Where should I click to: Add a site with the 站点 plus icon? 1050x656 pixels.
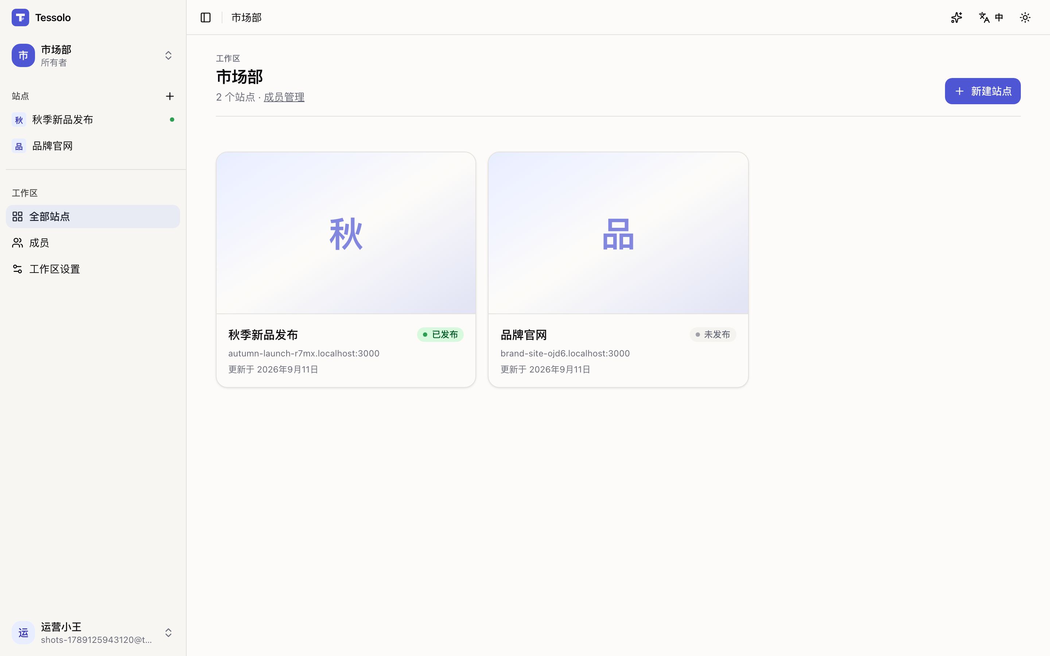(x=170, y=96)
